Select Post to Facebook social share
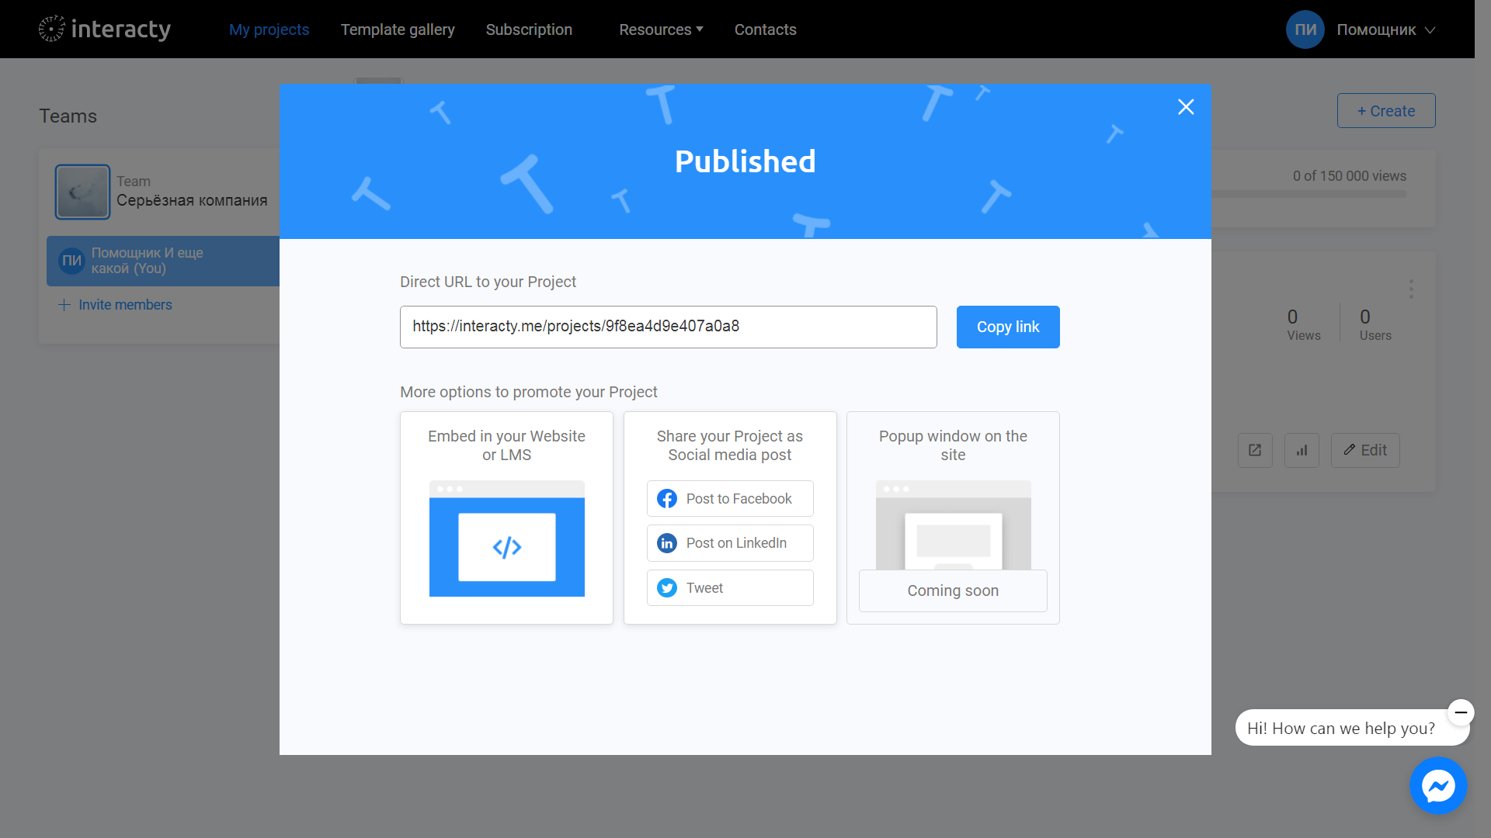Image resolution: width=1491 pixels, height=838 pixels. tap(729, 498)
